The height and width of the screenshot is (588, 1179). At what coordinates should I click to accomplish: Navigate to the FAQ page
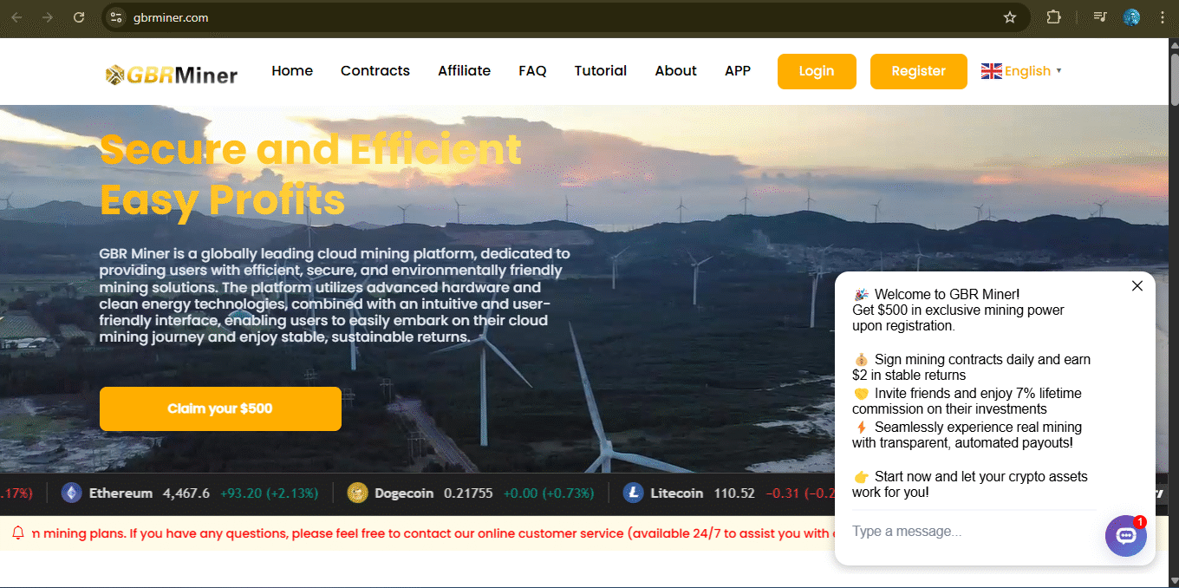click(x=532, y=71)
